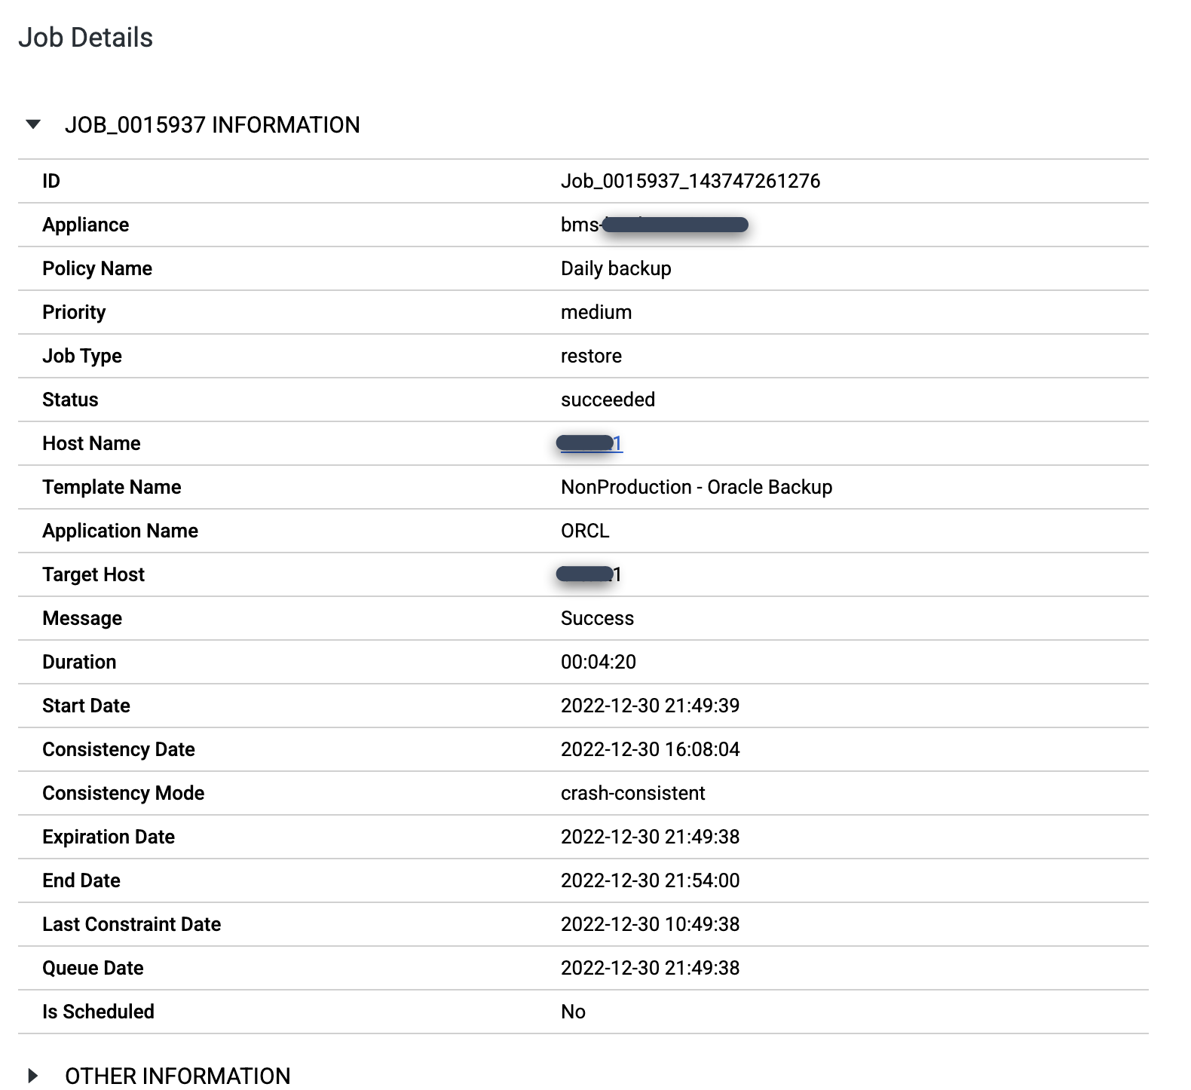Image resolution: width=1191 pixels, height=1090 pixels.
Task: Click the Job Details page title
Action: click(x=85, y=38)
